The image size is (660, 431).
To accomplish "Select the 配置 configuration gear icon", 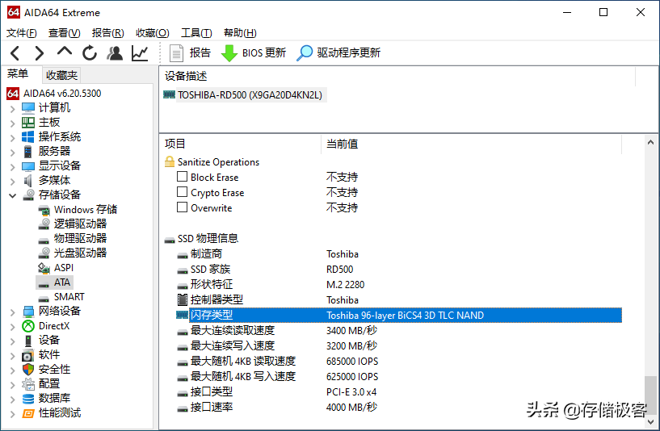I will pos(28,384).
